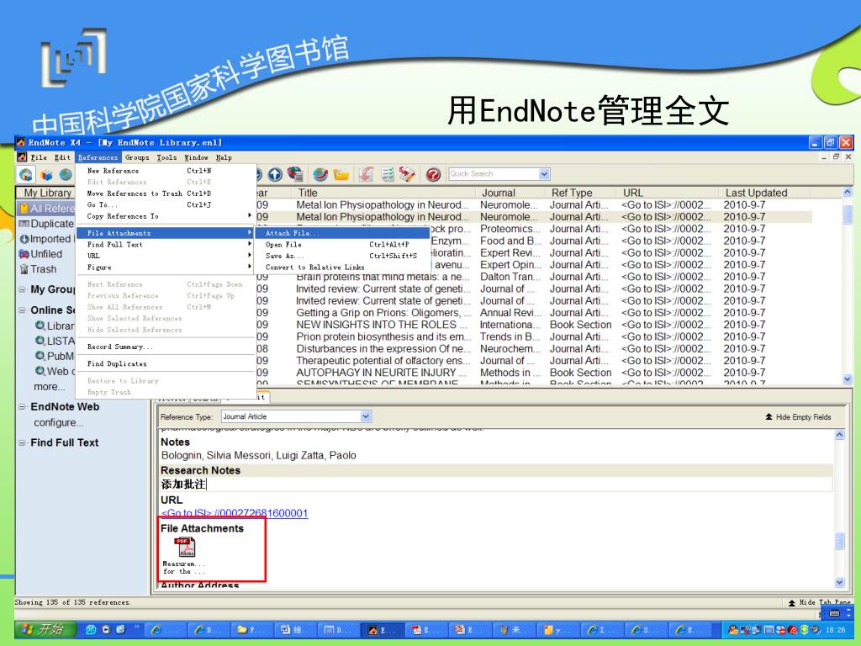The width and height of the screenshot is (861, 646).
Task: Select All References in My Library
Action: [x=46, y=209]
